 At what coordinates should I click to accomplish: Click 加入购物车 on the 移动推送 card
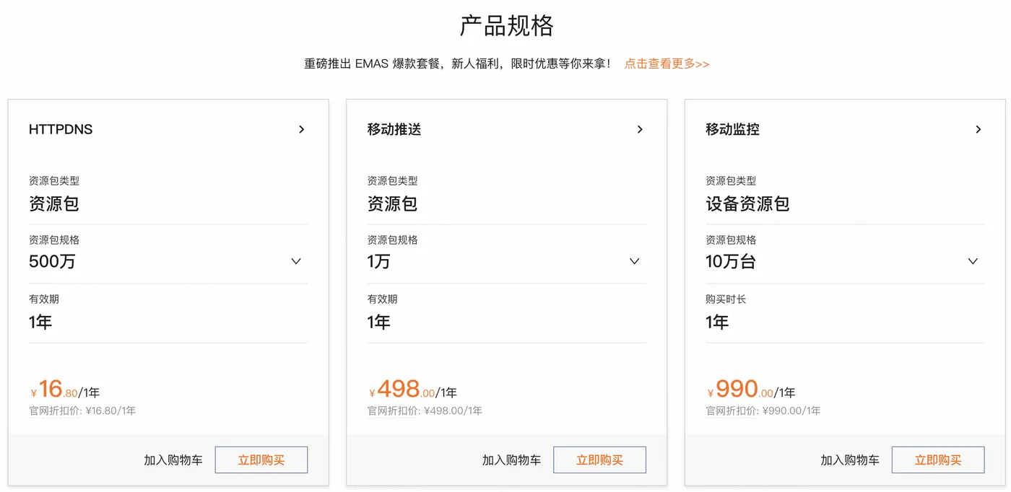click(x=512, y=460)
